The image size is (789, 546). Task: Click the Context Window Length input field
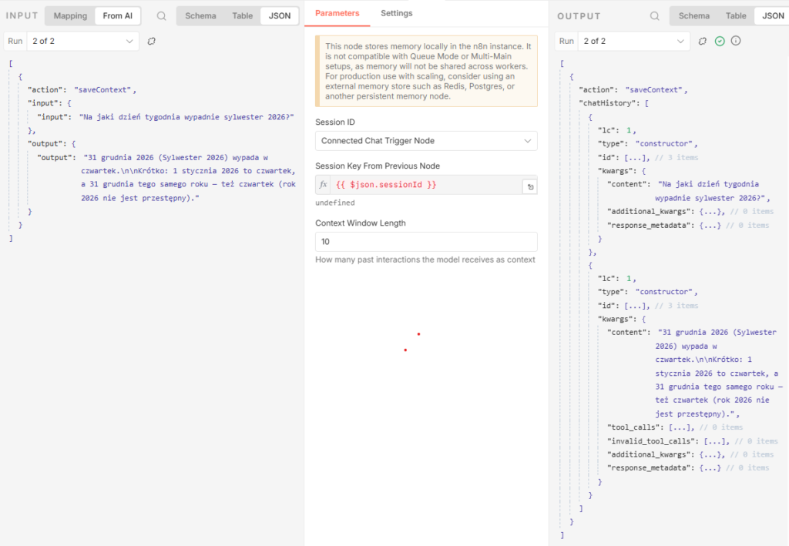click(426, 242)
